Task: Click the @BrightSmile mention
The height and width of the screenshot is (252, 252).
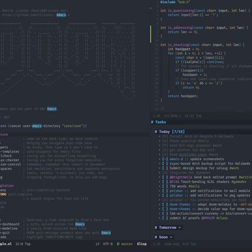Action: click(x=181, y=177)
